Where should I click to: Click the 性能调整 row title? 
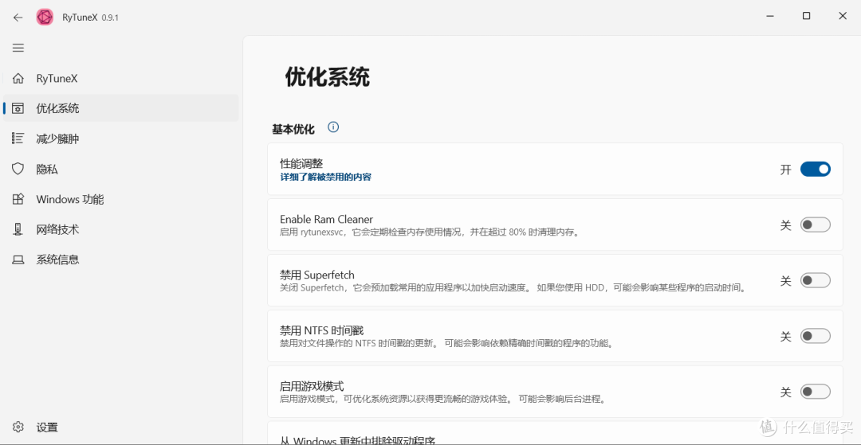click(301, 163)
